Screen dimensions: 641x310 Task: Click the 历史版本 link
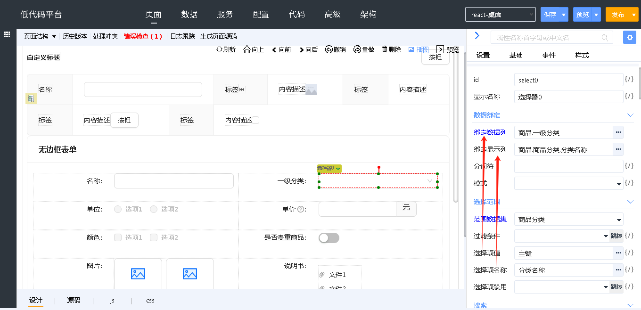(x=75, y=36)
